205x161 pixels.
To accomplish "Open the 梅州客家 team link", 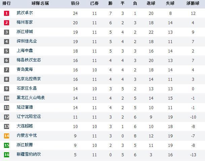I will [x=25, y=23].
